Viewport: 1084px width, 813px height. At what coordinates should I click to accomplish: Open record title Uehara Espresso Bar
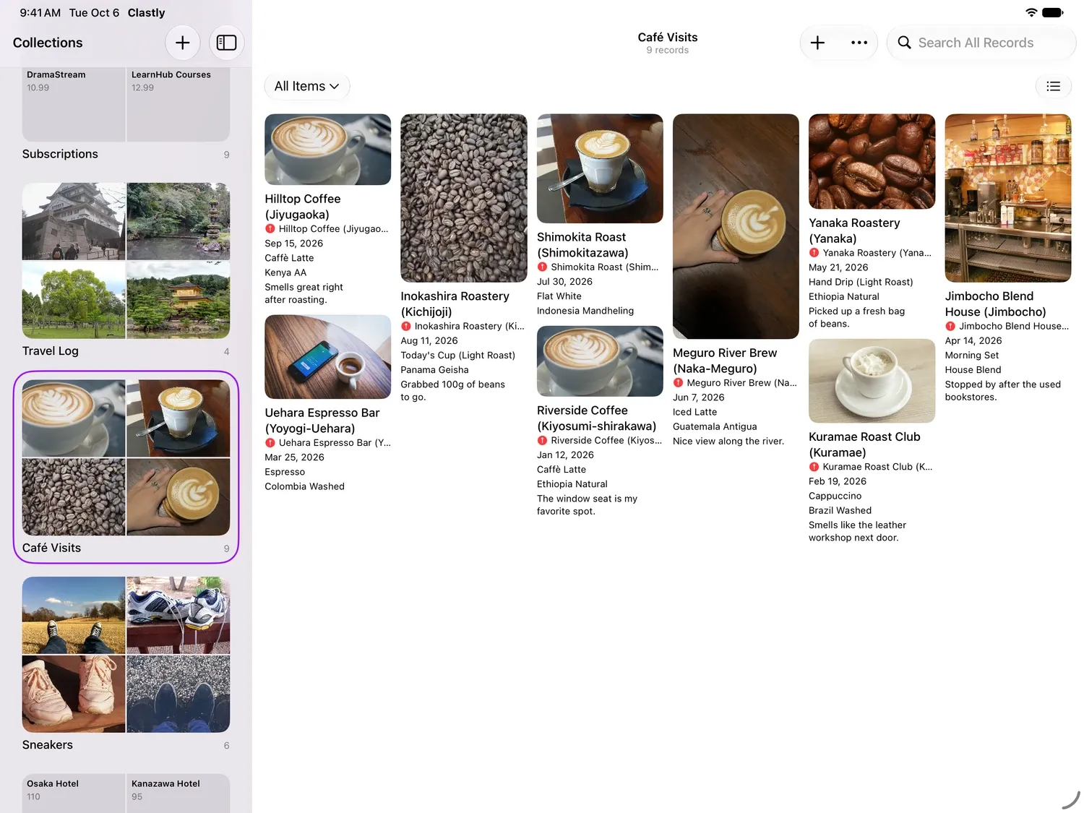[x=322, y=421]
